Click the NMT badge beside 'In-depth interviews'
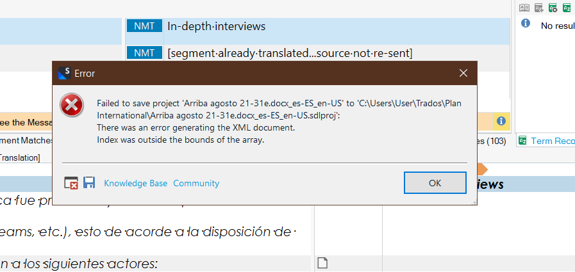Screen dimensions: 575x272 (144, 26)
